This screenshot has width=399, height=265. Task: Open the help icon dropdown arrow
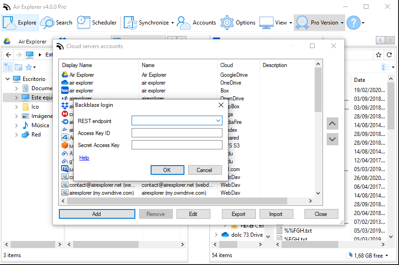pyautogui.click(x=363, y=23)
